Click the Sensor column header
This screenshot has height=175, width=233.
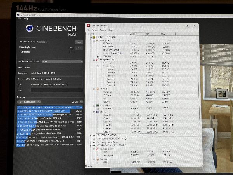coord(107,34)
